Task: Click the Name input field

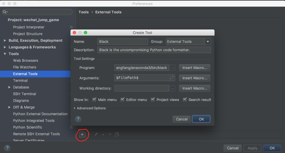Action: point(123,42)
